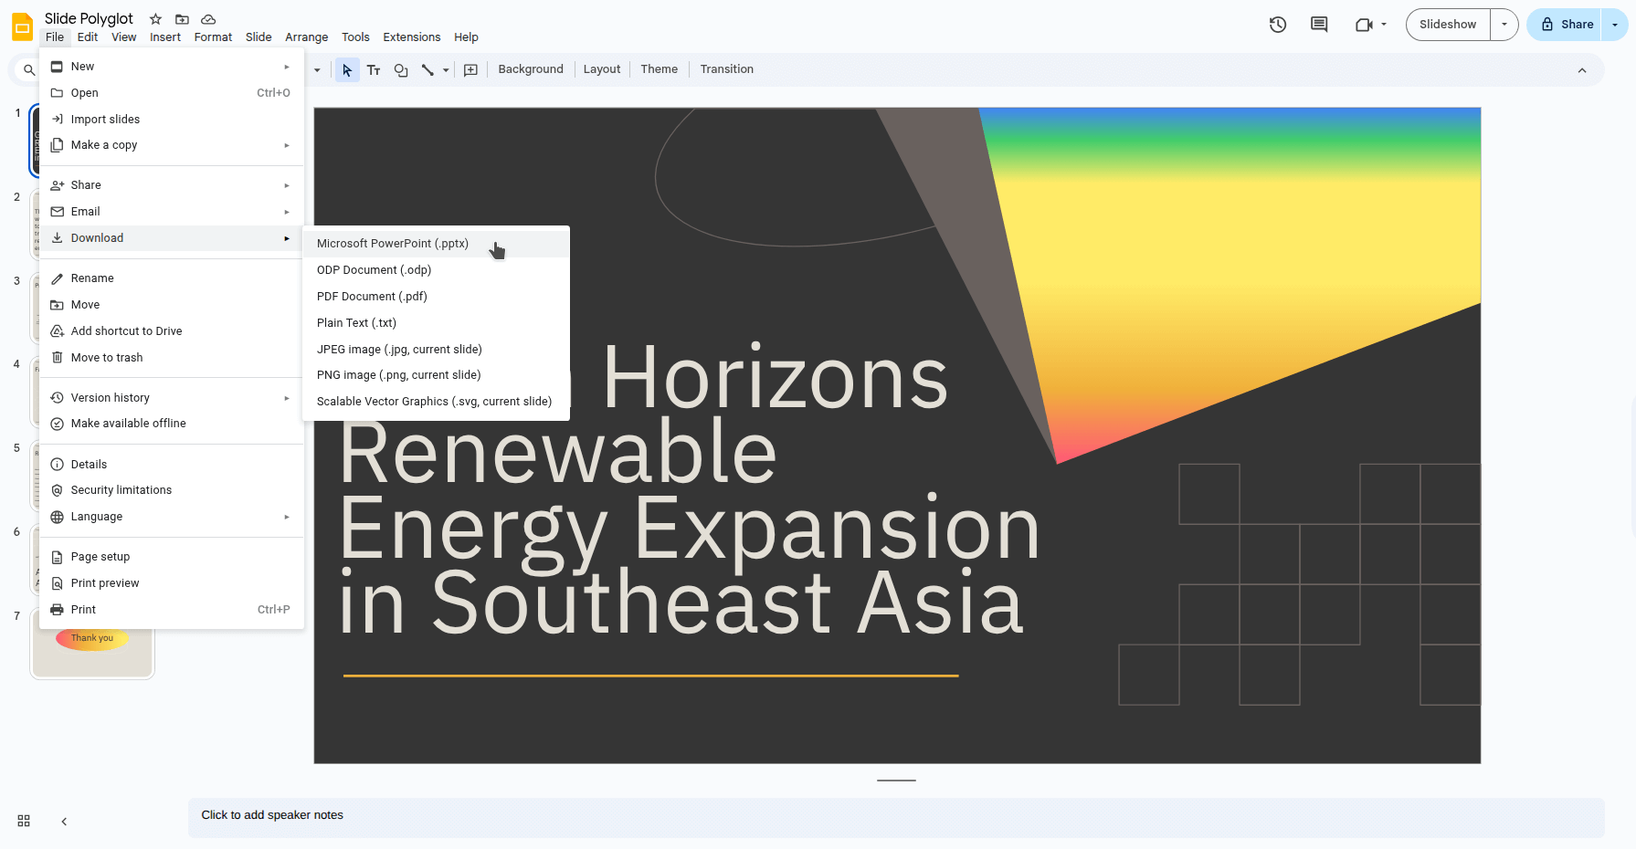Click the version history clock icon
Viewport: 1636px width, 849px height.
(1278, 25)
